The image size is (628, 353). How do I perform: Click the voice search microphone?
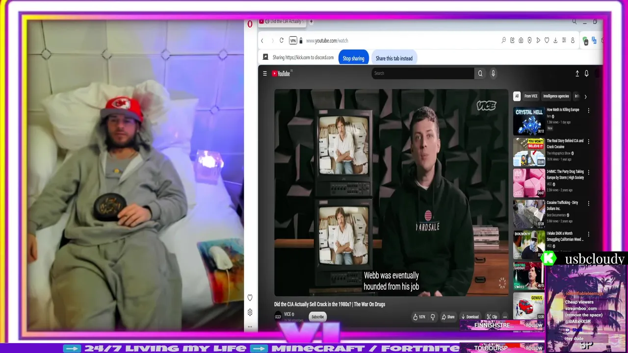tap(493, 74)
